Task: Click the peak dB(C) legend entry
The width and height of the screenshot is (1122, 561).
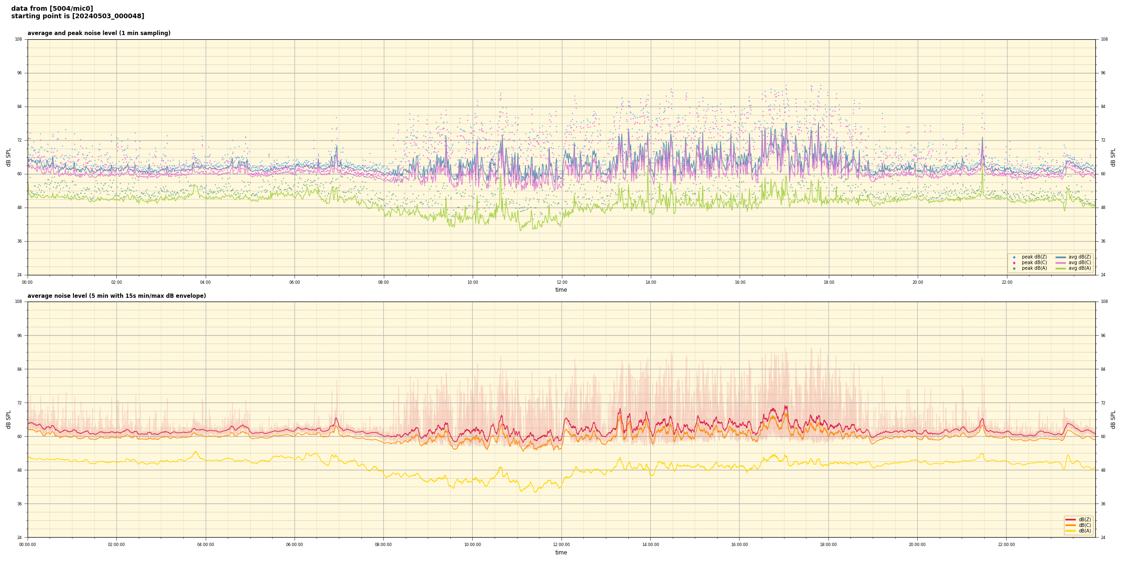Action: coord(1034,263)
